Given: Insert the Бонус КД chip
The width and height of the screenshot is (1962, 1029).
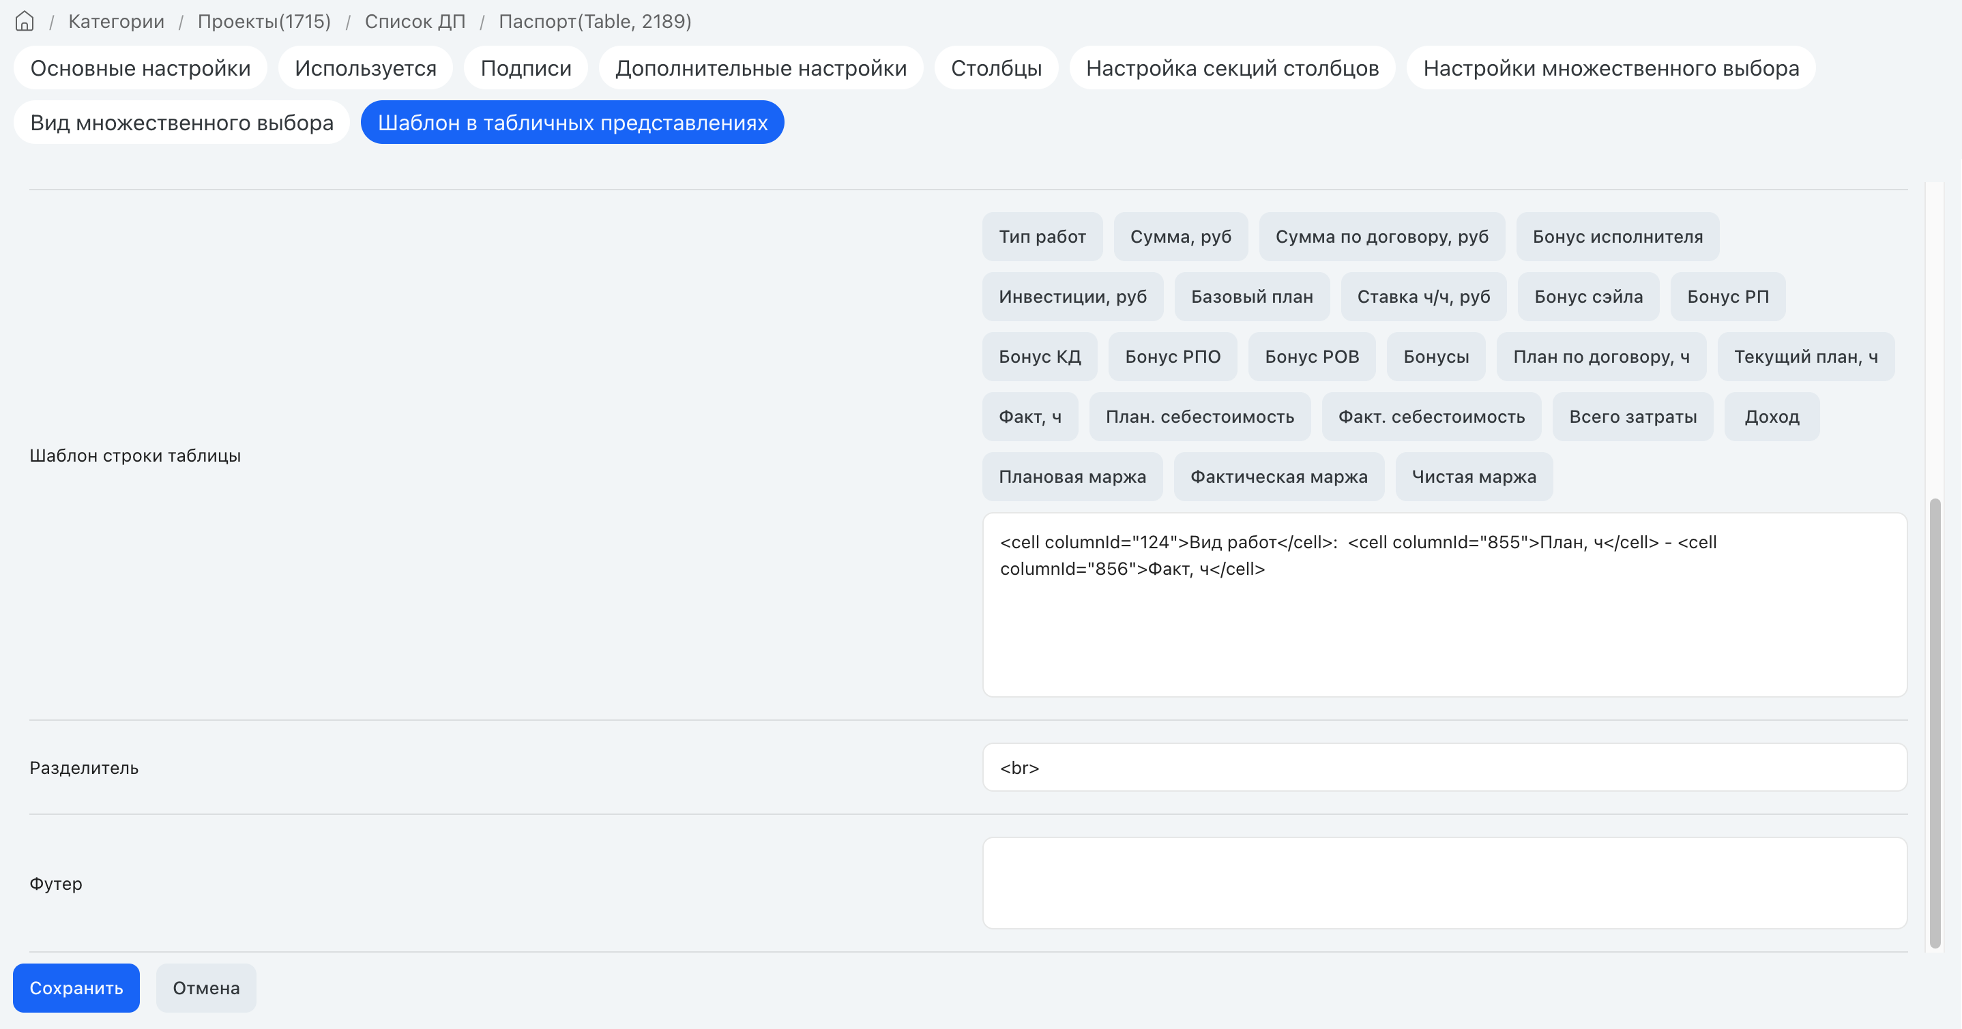Looking at the screenshot, I should click(x=1040, y=357).
